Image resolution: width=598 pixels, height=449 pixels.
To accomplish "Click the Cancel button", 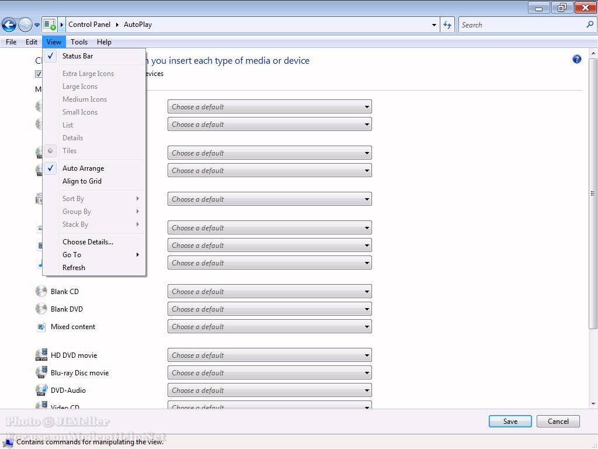I will pyautogui.click(x=558, y=422).
